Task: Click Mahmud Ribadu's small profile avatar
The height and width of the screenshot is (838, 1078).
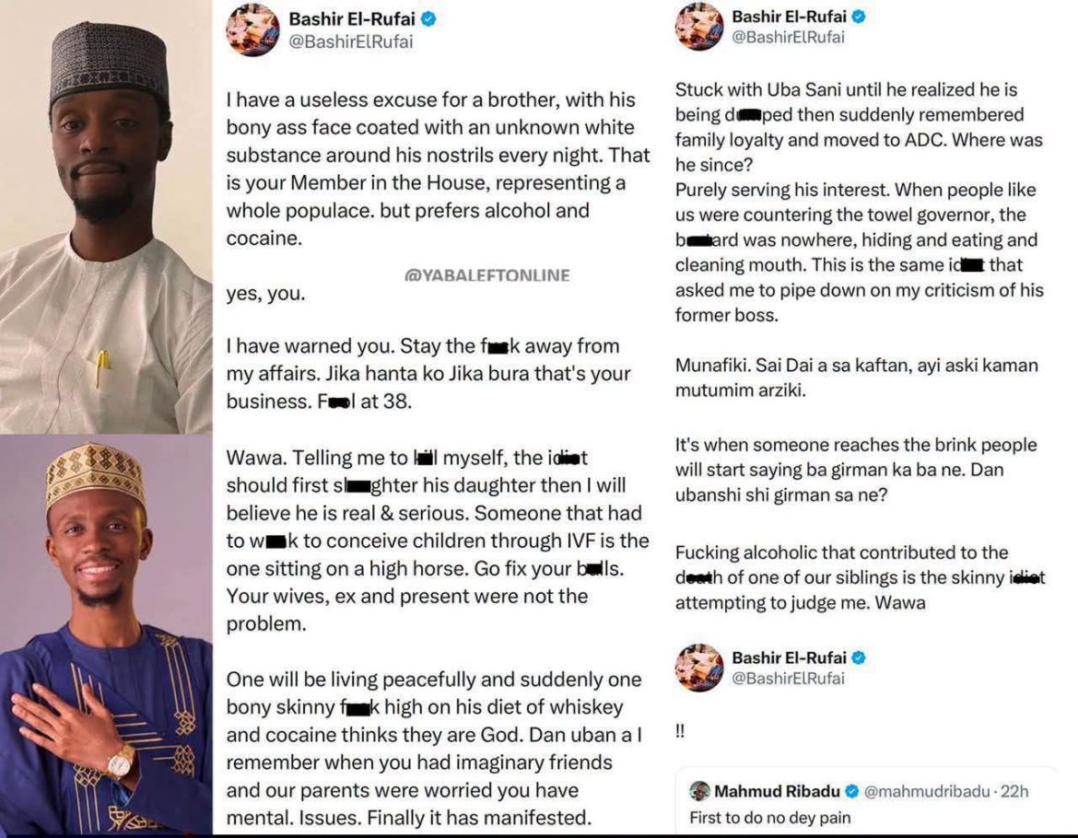Action: click(x=699, y=791)
